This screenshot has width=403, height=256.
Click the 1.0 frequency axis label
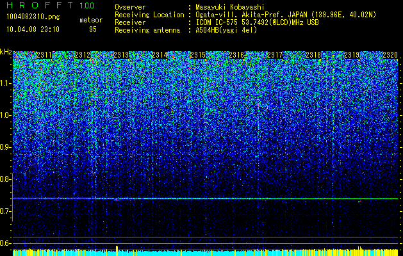click(4, 115)
